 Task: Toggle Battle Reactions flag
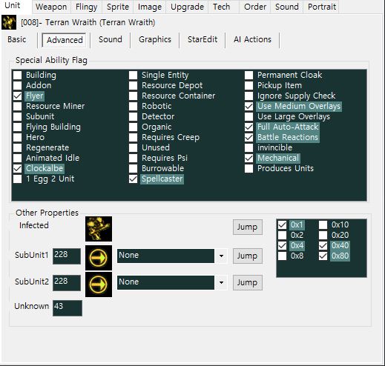tap(249, 137)
